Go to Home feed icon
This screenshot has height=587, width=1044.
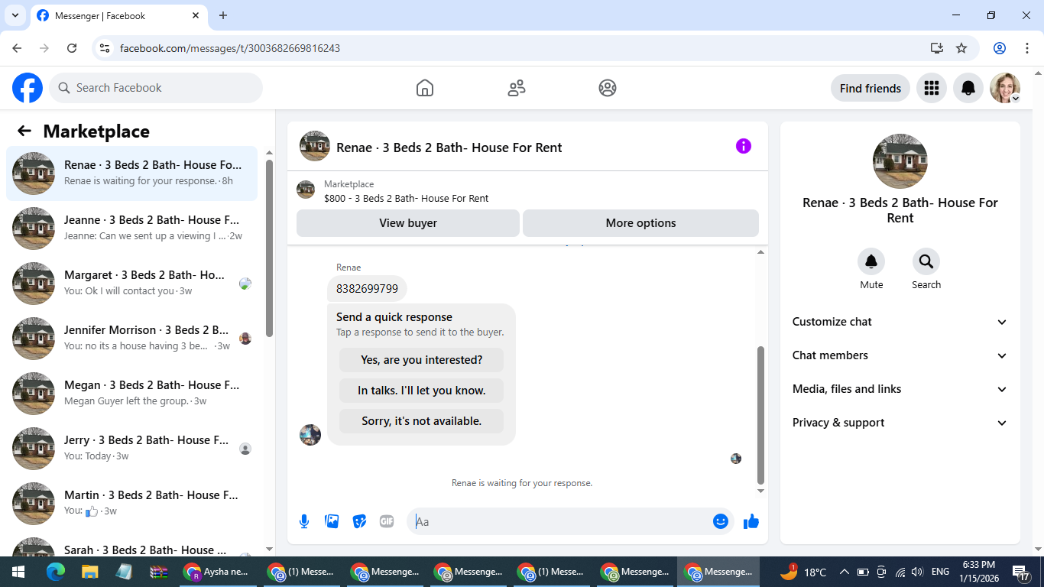point(425,88)
